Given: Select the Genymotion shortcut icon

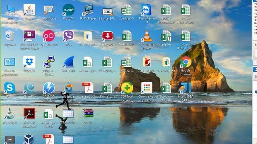Looking at the screenshot, I should coord(49,36).
